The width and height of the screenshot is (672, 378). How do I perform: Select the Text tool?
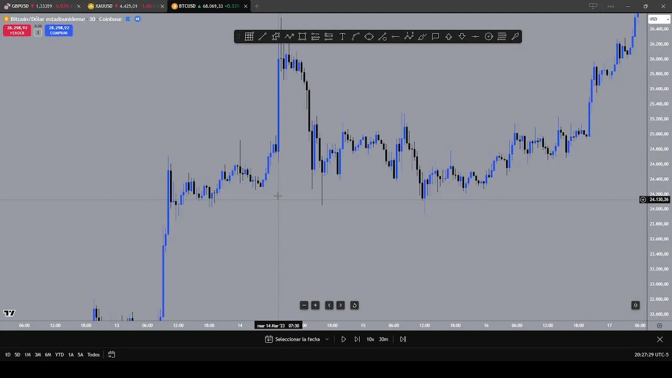[x=342, y=36]
